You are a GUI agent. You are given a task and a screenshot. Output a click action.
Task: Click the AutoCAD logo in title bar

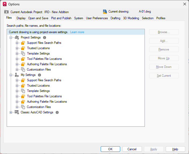click(x=5, y=4)
